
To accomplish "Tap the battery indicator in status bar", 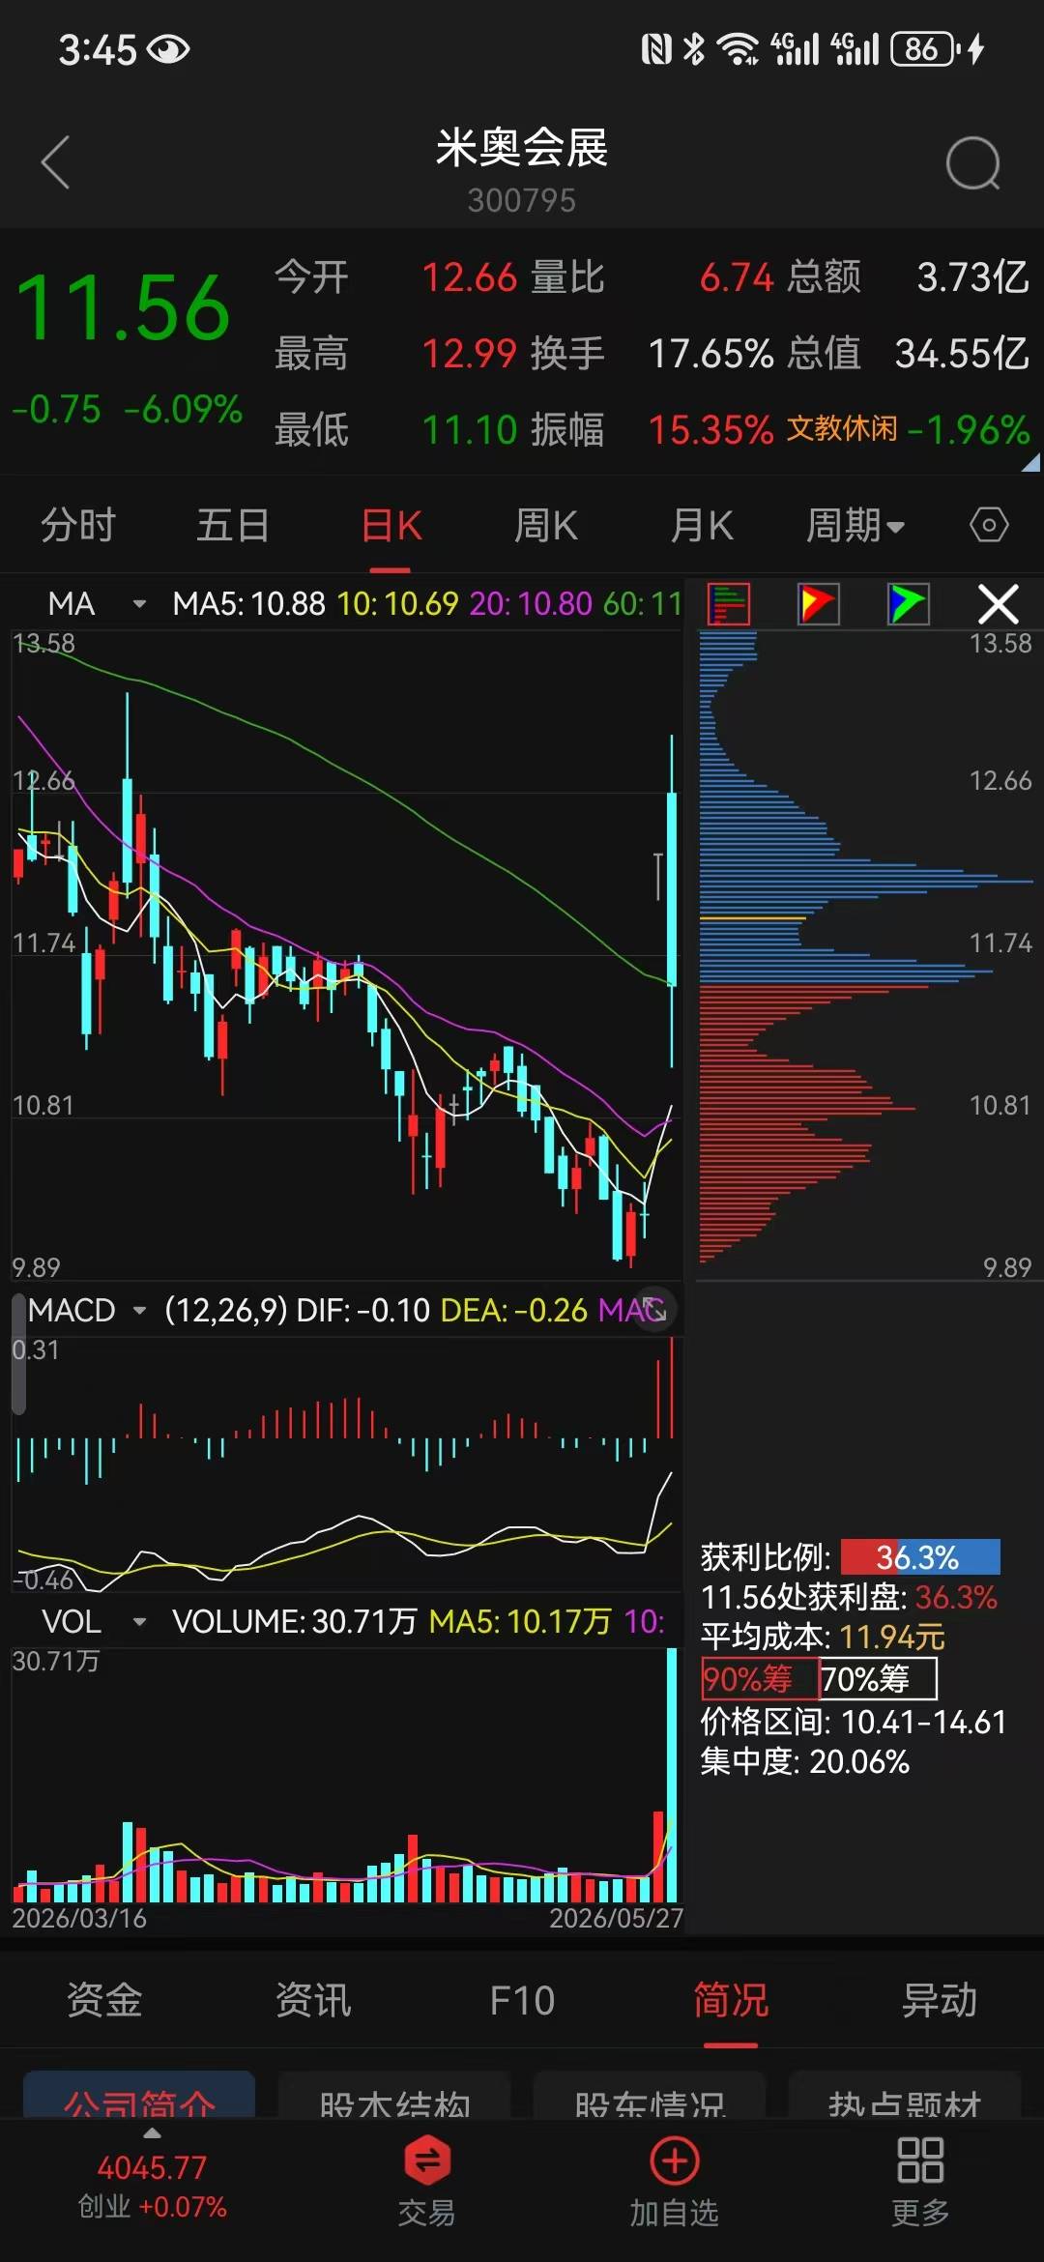I will coord(926,48).
